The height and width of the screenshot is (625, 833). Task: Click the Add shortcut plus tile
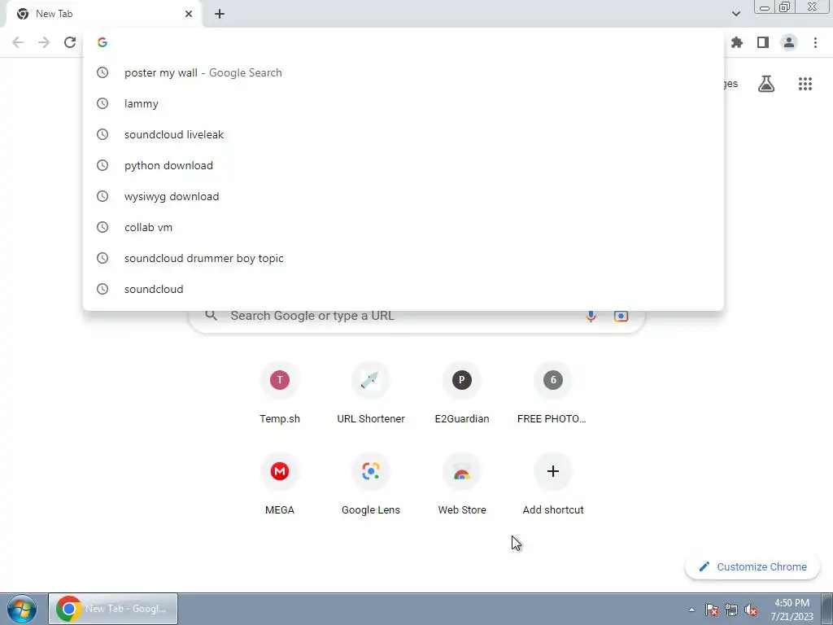(553, 485)
